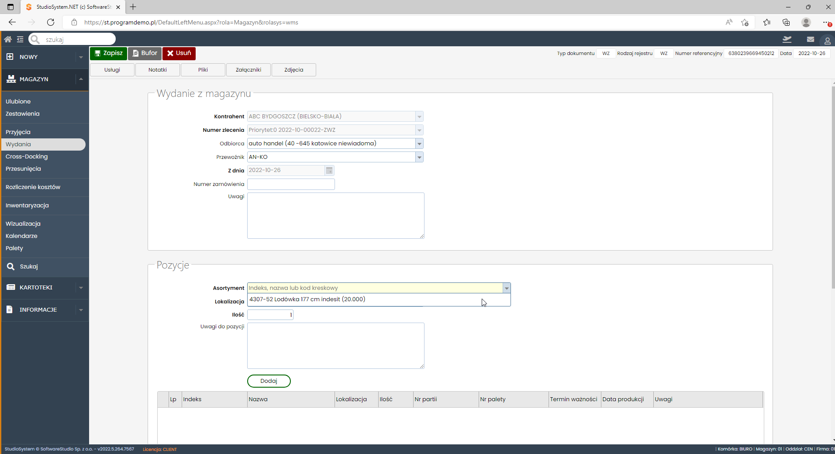Open the browser settings and more menu
Screen dimensions: 835x454
click(x=826, y=22)
